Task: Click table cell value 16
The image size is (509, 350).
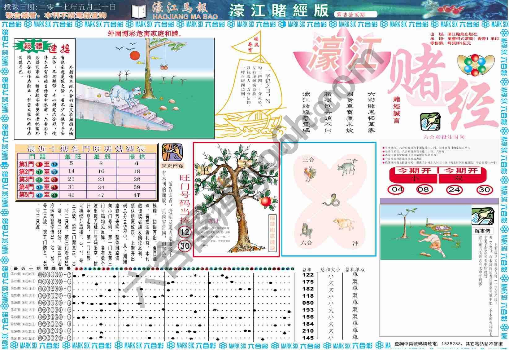Action: [101, 171]
